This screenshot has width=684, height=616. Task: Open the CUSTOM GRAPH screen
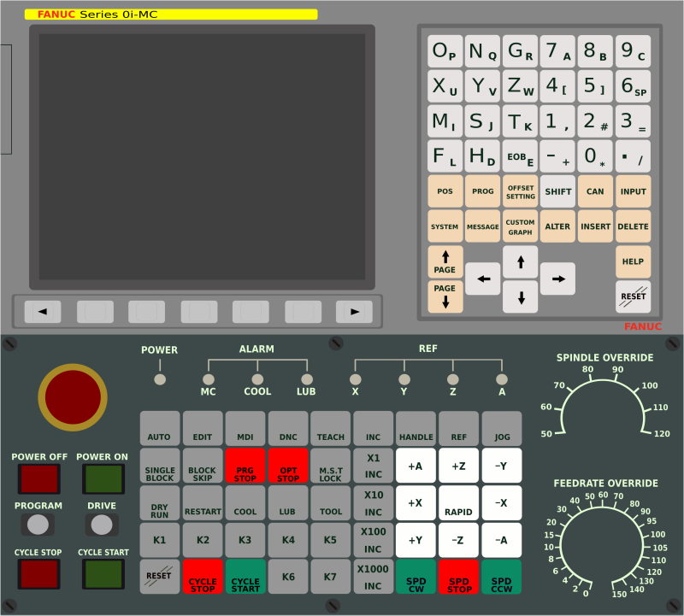click(x=521, y=226)
